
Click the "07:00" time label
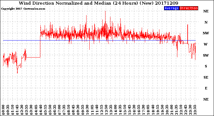[x=59, y=110]
